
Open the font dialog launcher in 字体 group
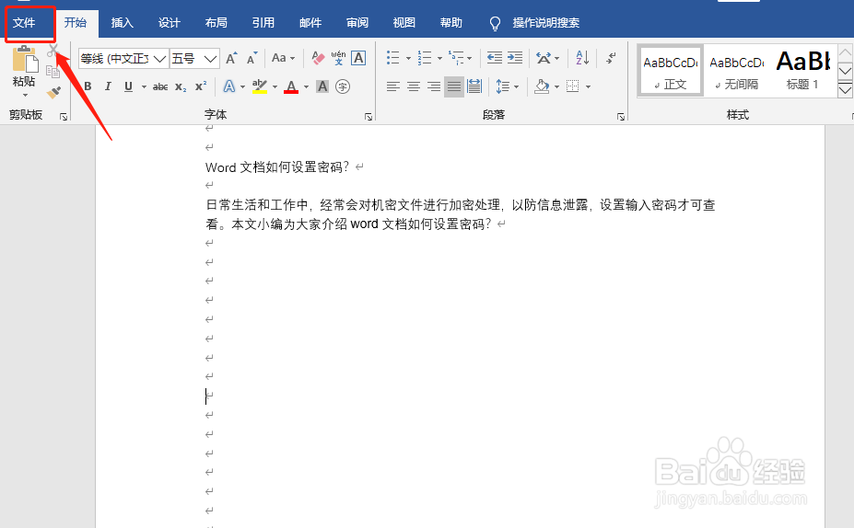click(x=369, y=117)
